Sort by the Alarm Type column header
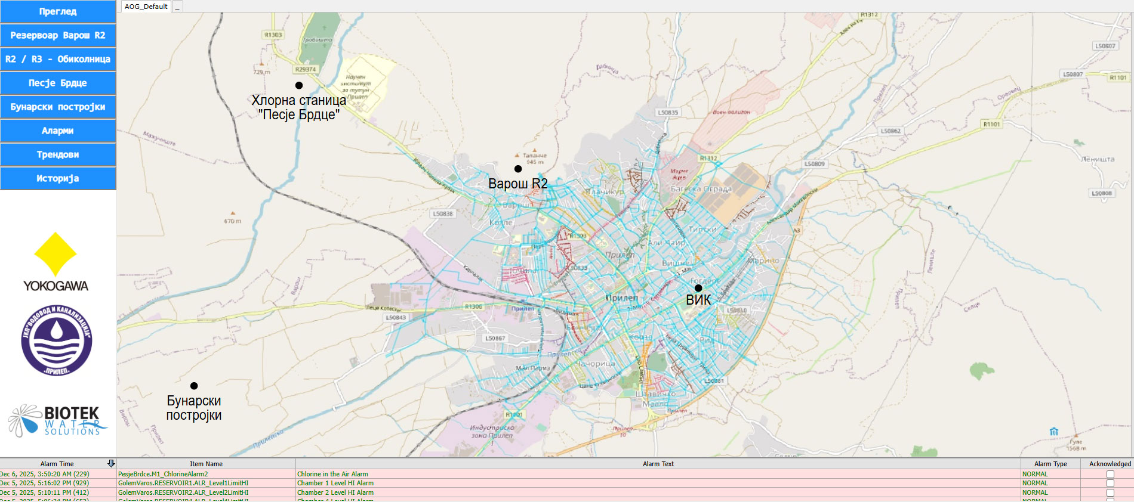This screenshot has width=1134, height=502. click(1050, 464)
